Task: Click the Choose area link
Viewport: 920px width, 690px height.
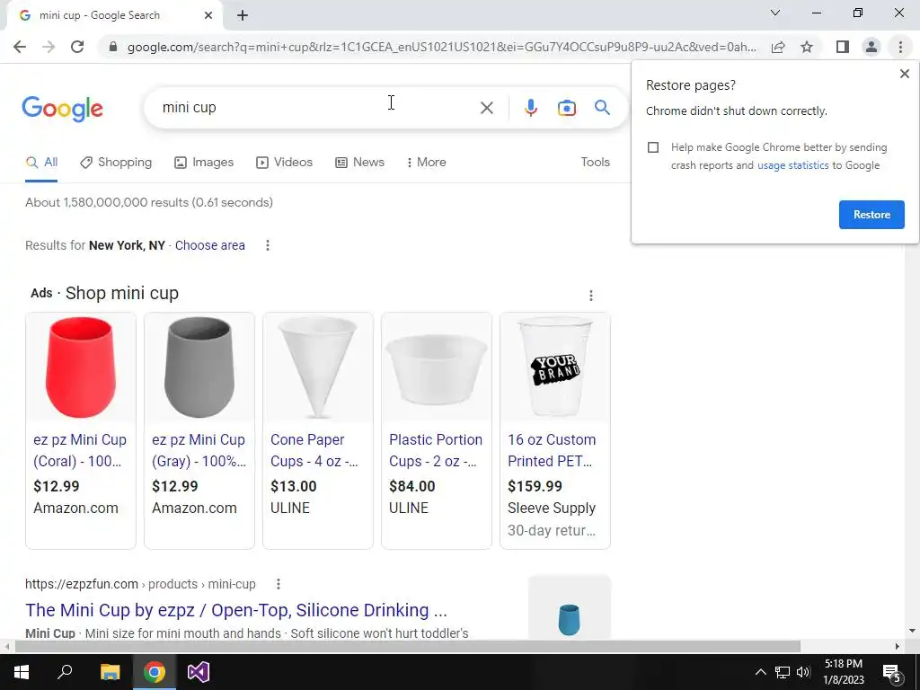Action: point(209,245)
